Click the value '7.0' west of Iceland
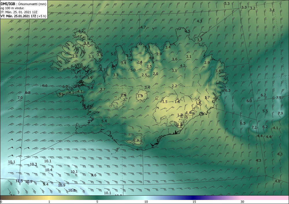289x204 pixels. tap(20, 98)
